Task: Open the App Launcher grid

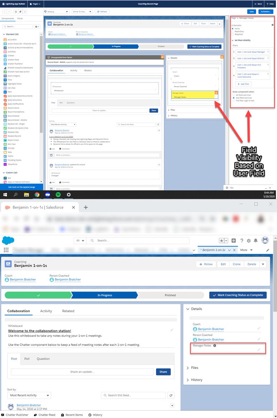Action: pyautogui.click(x=6, y=250)
